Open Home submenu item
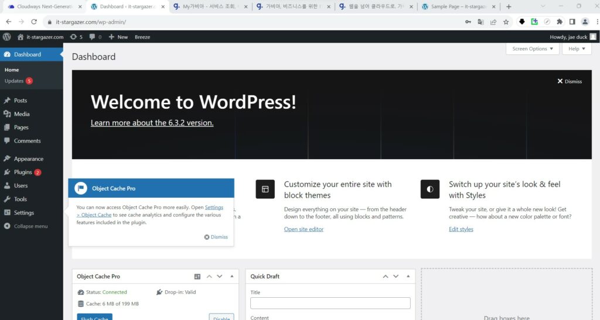This screenshot has height=320, width=600. point(12,70)
